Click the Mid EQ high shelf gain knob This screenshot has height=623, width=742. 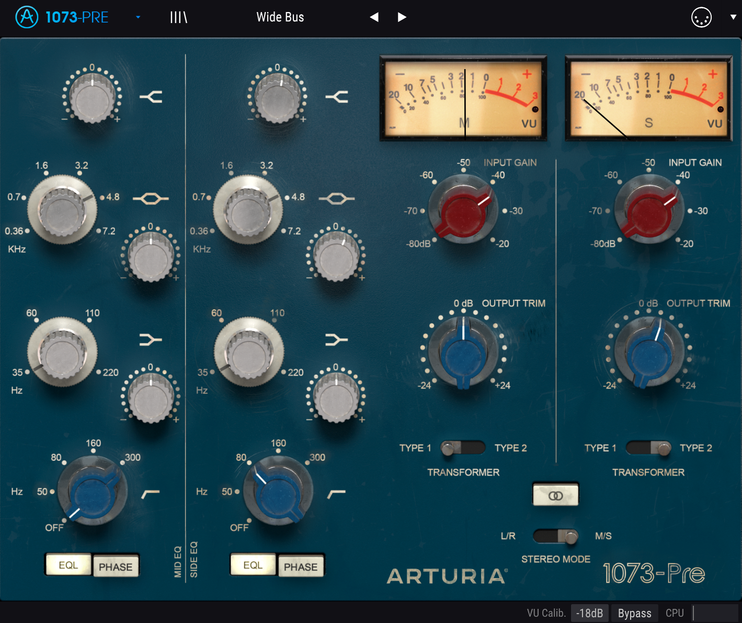[x=93, y=97]
